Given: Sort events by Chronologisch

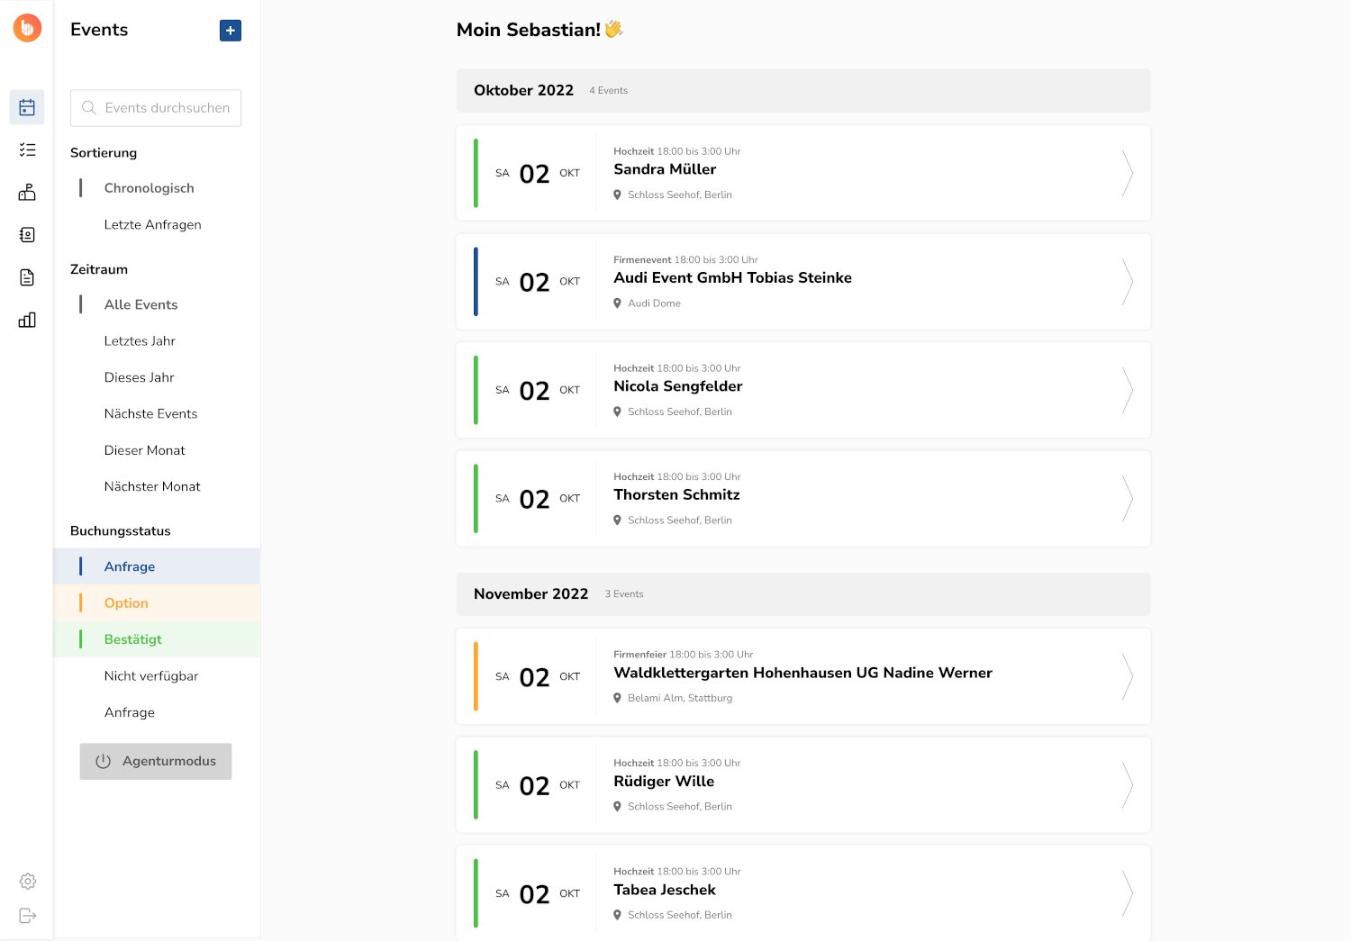Looking at the screenshot, I should click(149, 188).
